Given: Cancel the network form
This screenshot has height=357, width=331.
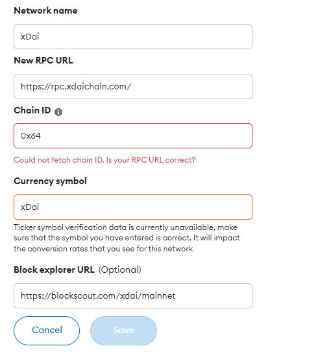Looking at the screenshot, I should pos(47,330).
